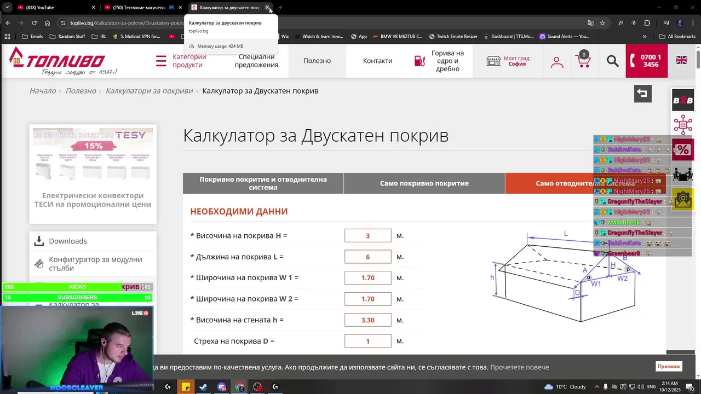The image size is (701, 394).
Task: Edit the roof width W 1 field
Action: click(368, 278)
